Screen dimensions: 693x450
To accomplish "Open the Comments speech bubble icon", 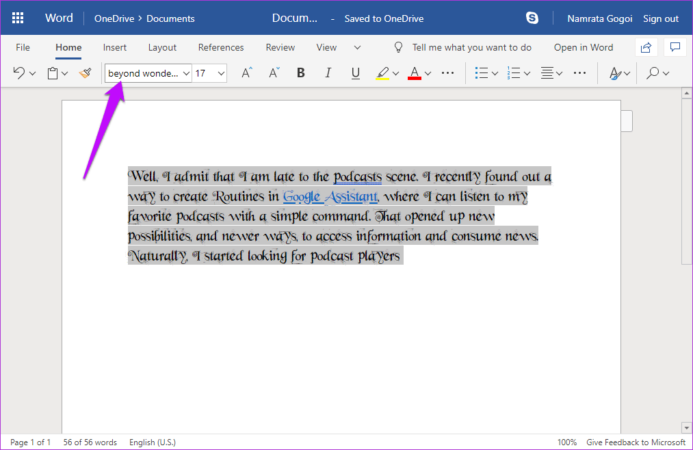I will coord(675,47).
